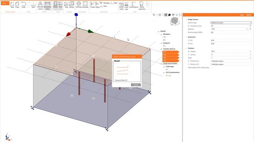This screenshot has width=254, height=142.
Task: Toggle Interconnect with a base plate checkbox
Action: [212, 67]
